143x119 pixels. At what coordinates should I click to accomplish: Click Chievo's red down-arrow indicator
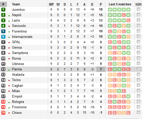coord(9,113)
